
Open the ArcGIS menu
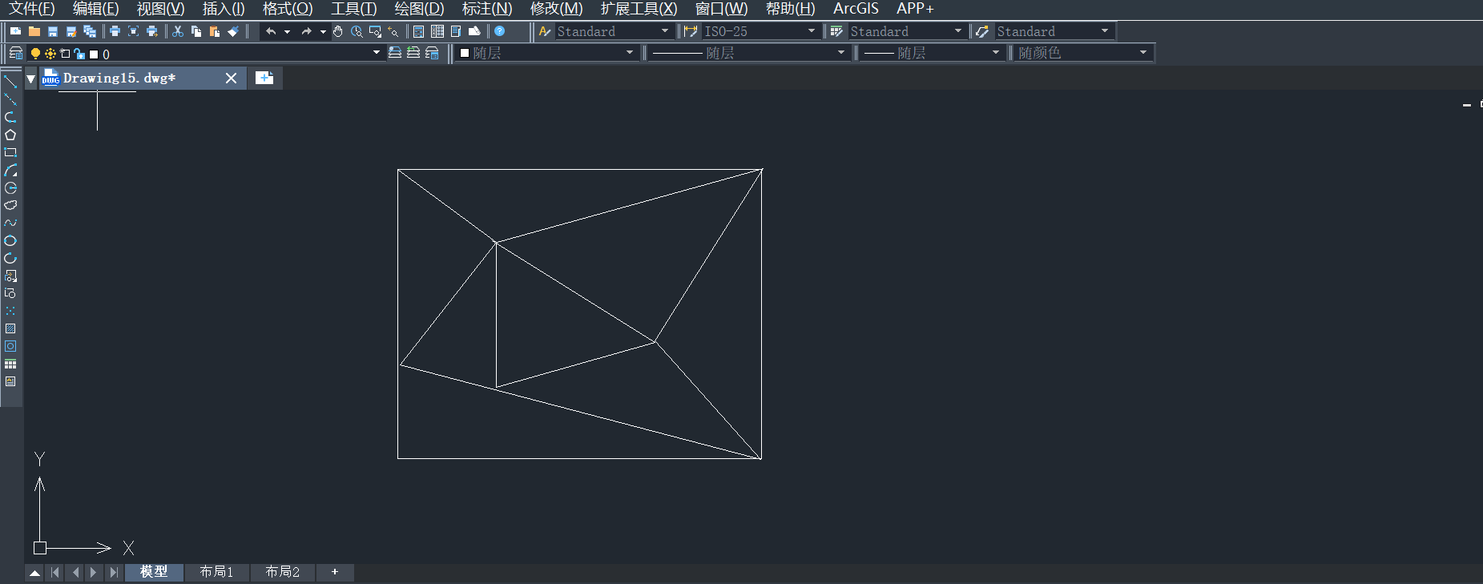[x=856, y=9]
